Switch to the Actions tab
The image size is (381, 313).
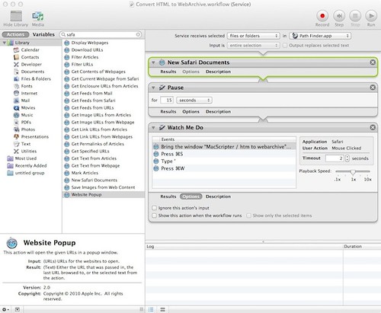pyautogui.click(x=16, y=34)
